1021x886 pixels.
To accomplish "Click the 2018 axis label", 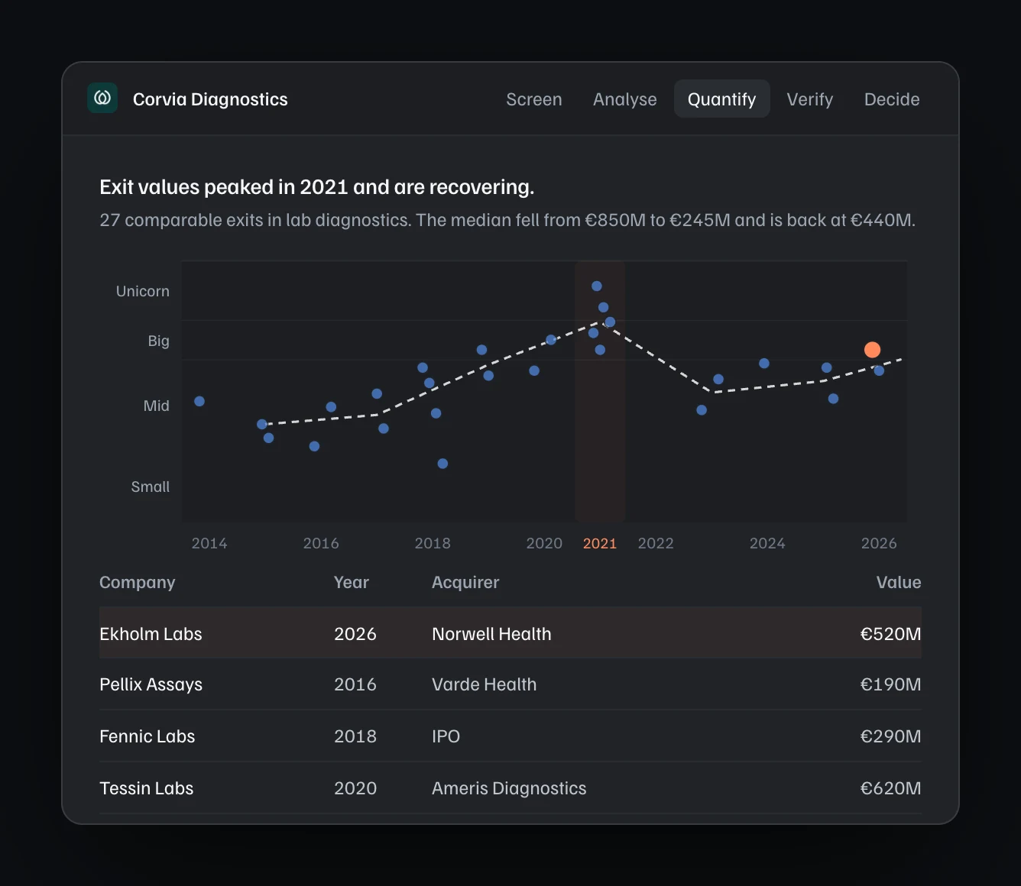I will tap(433, 543).
